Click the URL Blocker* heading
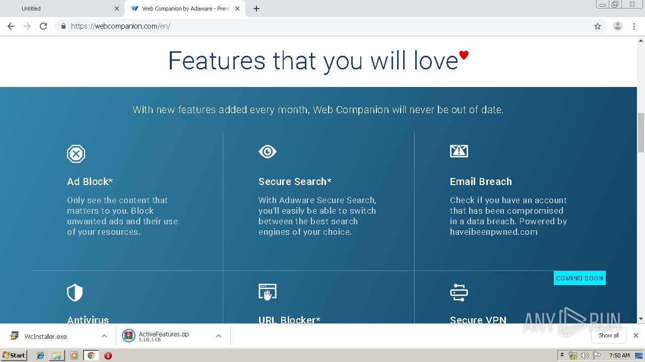 point(290,320)
